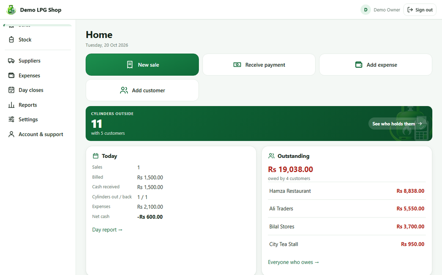Open Stock in the sidebar

click(x=38, y=39)
